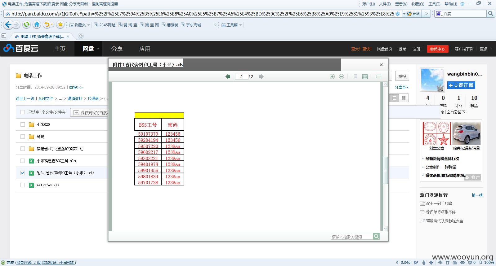Open the 登录 link
This screenshot has height=266, width=496.
pyautogui.click(x=402, y=49)
